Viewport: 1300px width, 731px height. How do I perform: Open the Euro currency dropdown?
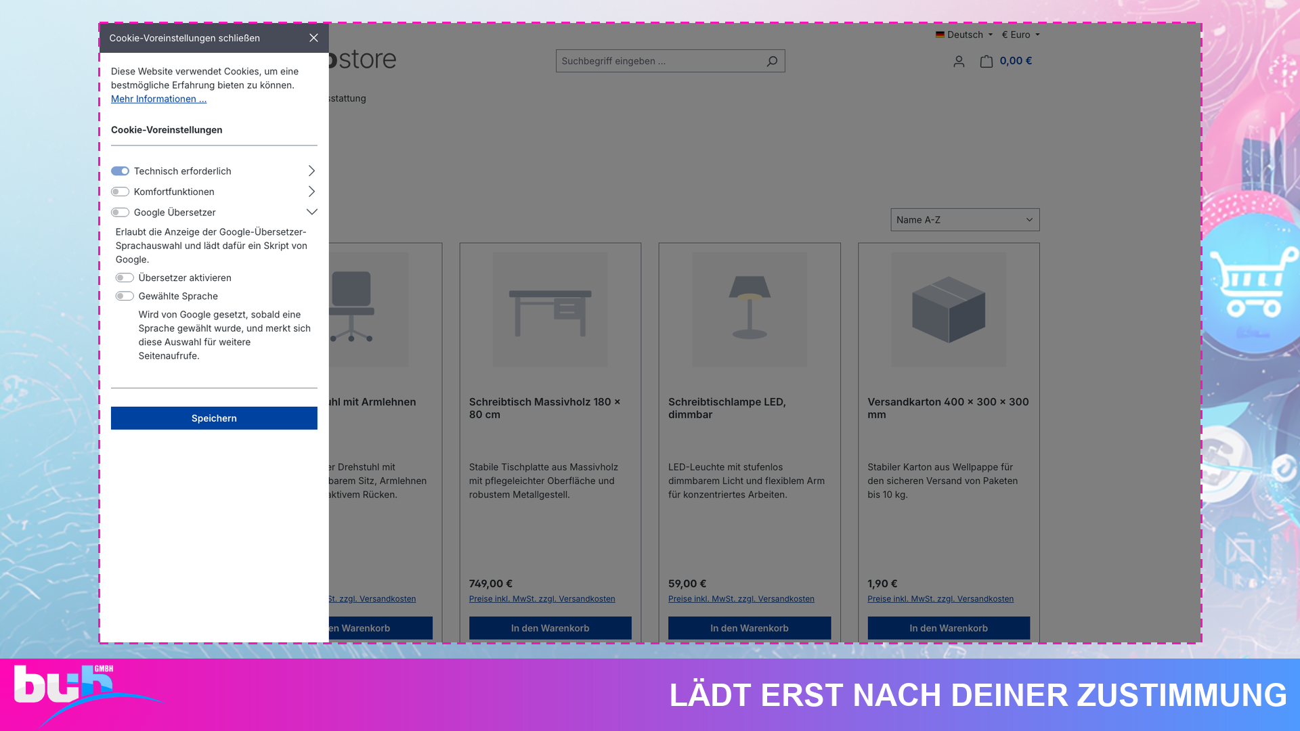(x=1021, y=35)
